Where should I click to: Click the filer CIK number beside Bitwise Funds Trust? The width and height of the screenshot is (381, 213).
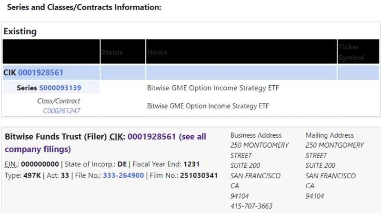pyautogui.click(x=152, y=137)
